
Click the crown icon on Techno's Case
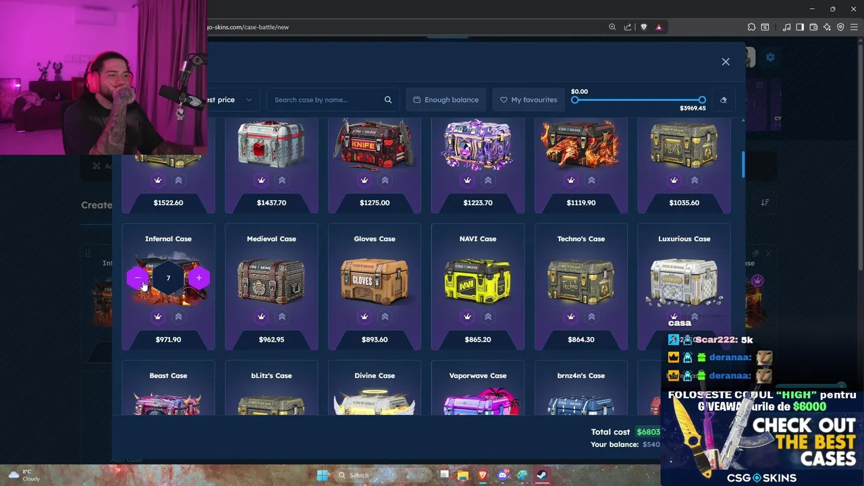click(x=571, y=317)
